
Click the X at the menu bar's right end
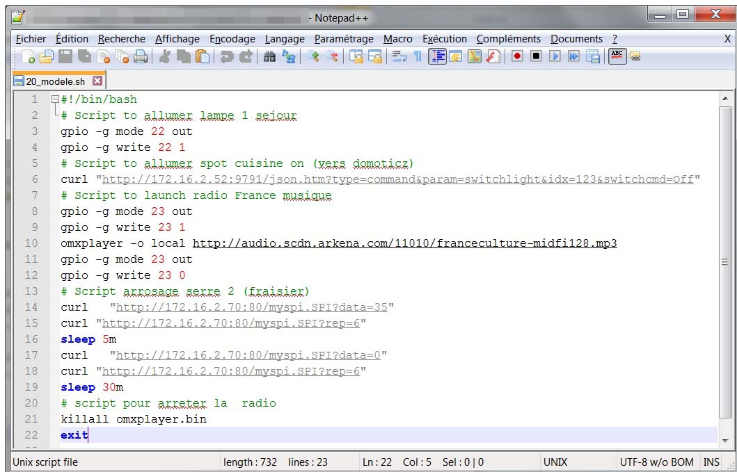[727, 39]
